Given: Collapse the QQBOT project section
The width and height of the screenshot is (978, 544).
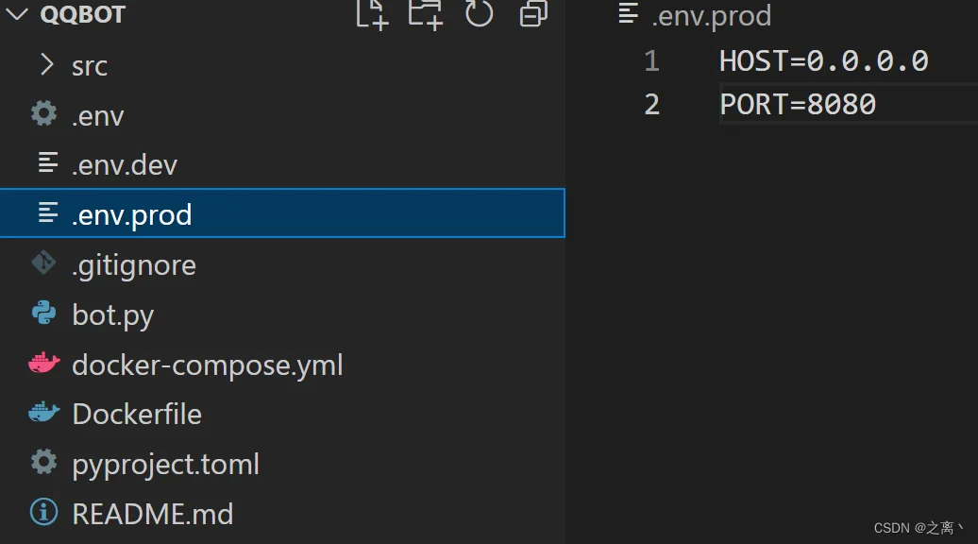Looking at the screenshot, I should [x=17, y=14].
